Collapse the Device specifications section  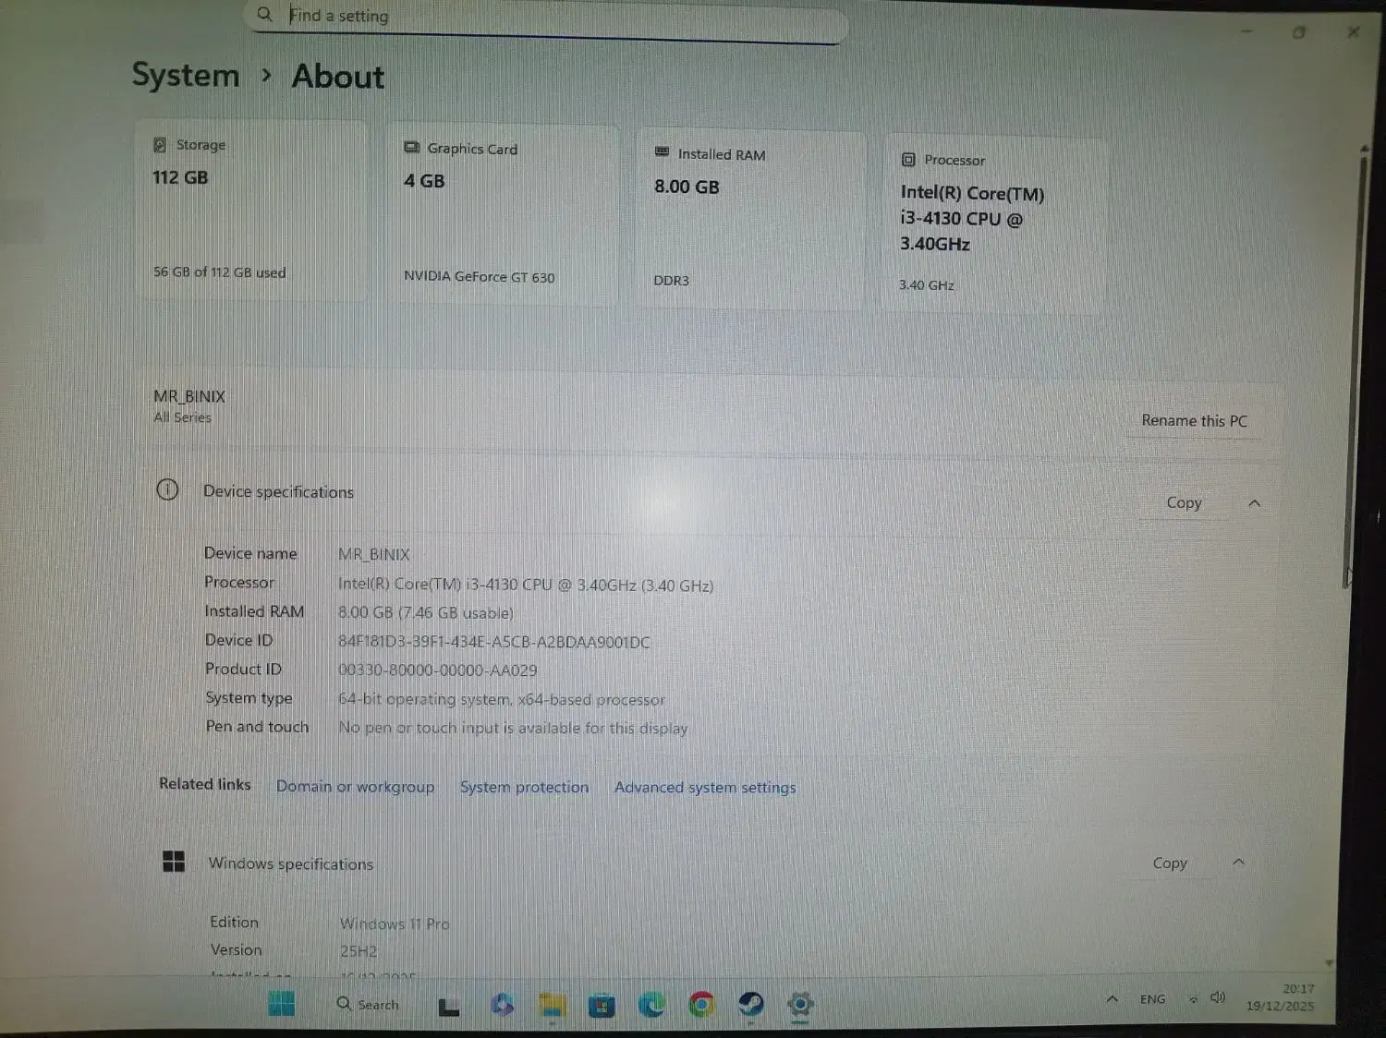coord(1254,503)
